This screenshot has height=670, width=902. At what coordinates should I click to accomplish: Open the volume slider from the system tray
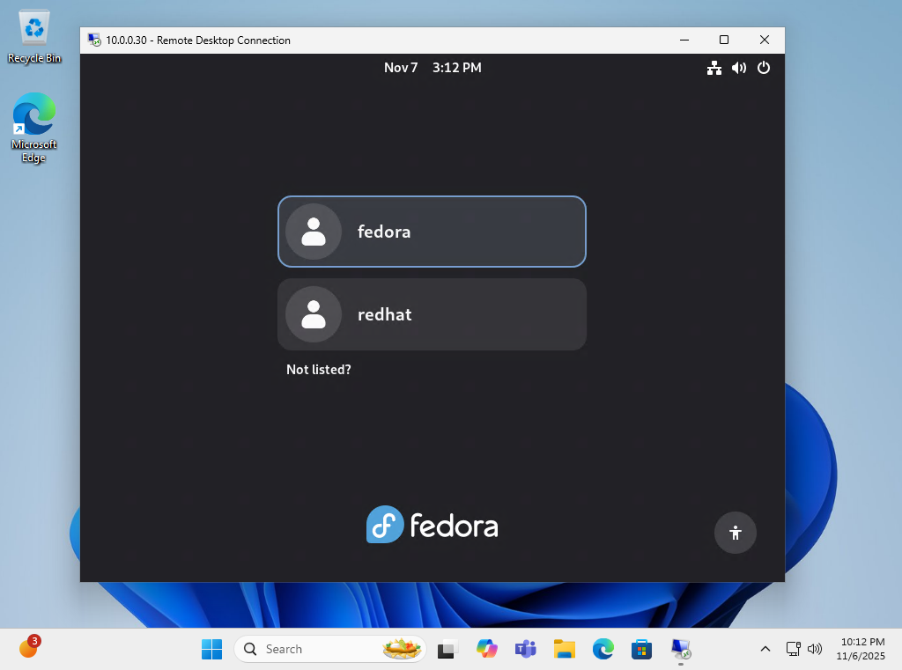(815, 649)
